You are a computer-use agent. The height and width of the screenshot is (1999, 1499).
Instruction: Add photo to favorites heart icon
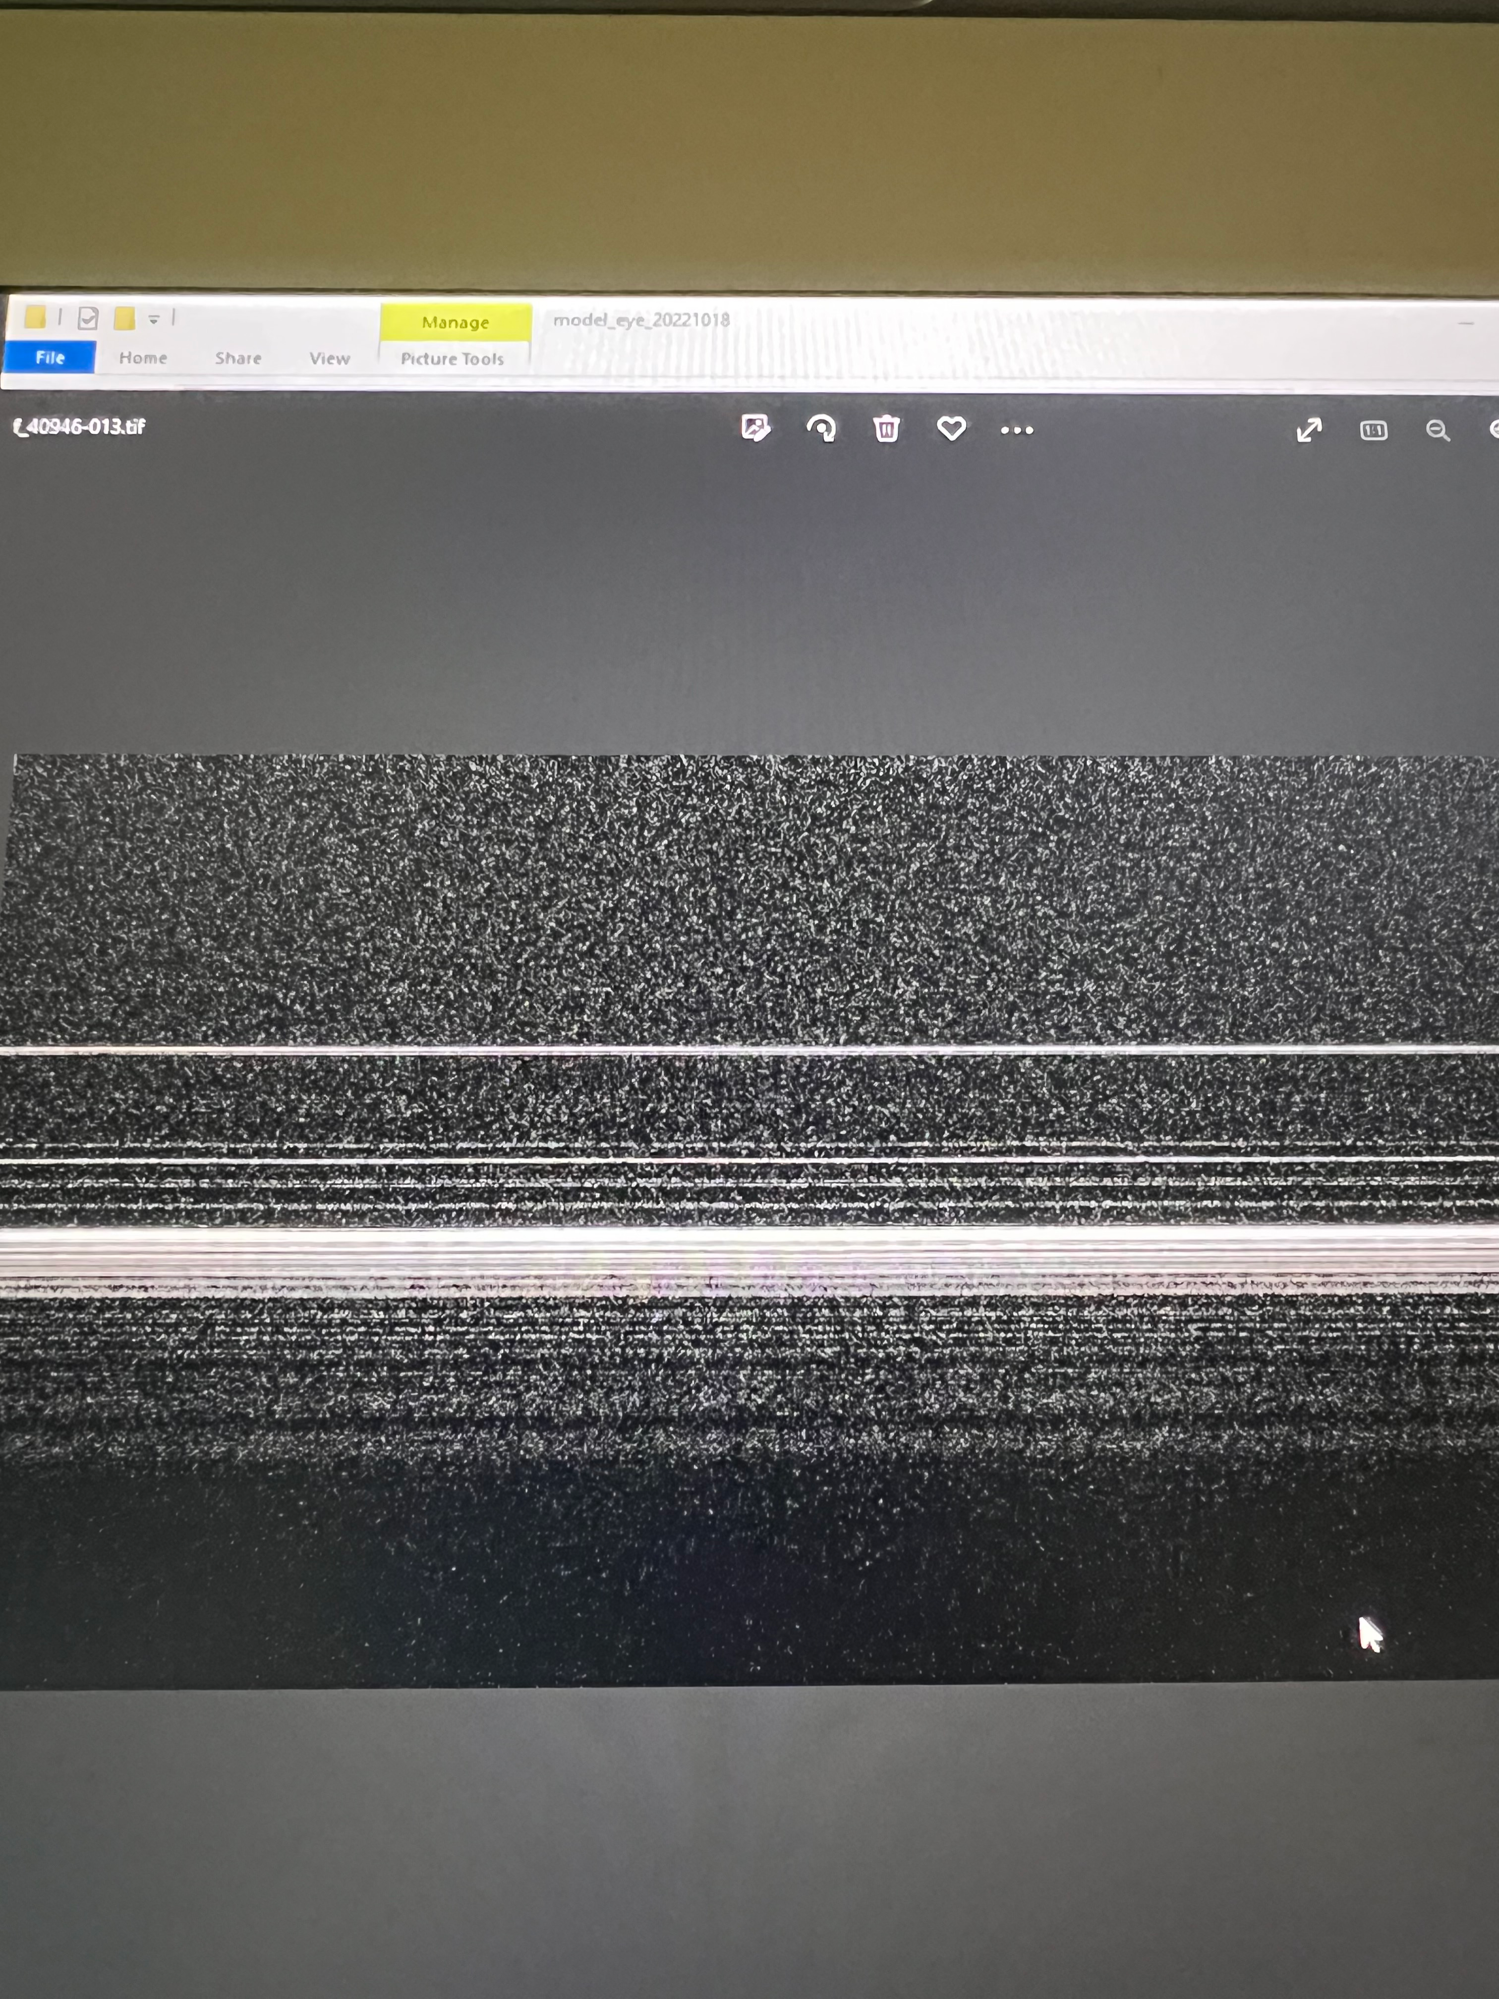click(951, 428)
